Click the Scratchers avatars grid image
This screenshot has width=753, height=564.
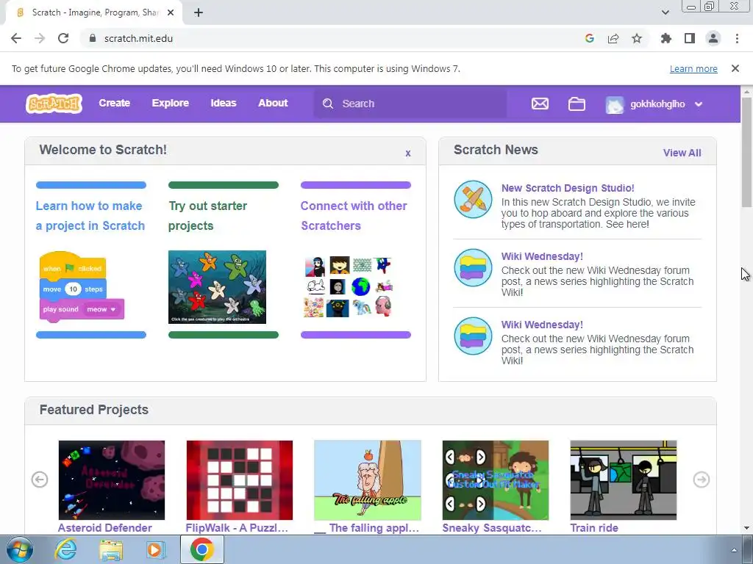tap(349, 287)
